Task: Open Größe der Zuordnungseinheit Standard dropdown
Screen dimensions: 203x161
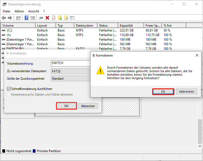Action: pyautogui.click(x=71, y=79)
